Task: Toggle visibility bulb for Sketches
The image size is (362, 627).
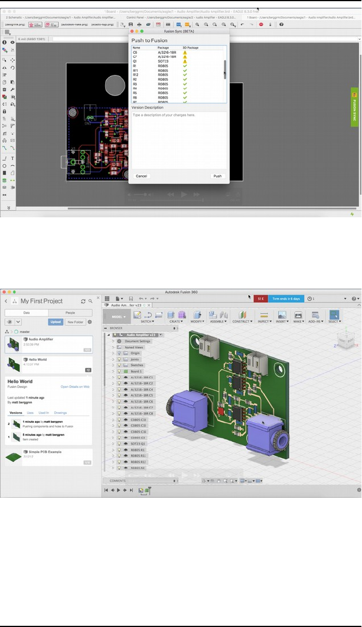Action: coord(119,365)
